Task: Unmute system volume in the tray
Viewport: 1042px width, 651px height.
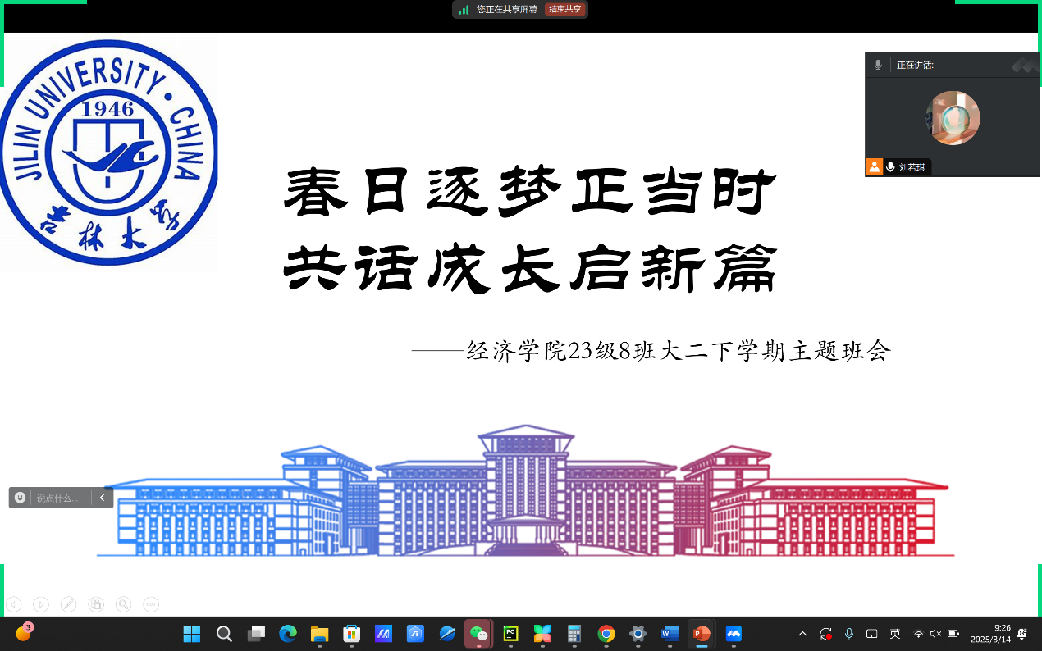Action: 935,634
